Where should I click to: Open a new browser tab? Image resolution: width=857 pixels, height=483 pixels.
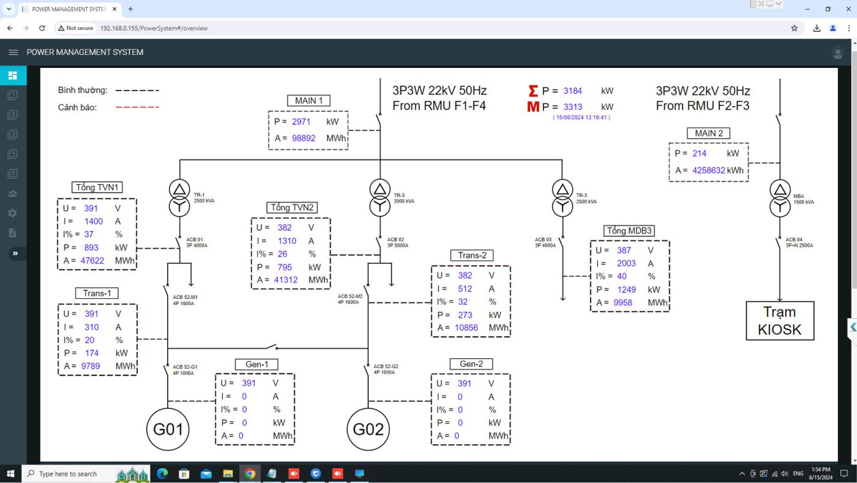[x=130, y=9]
